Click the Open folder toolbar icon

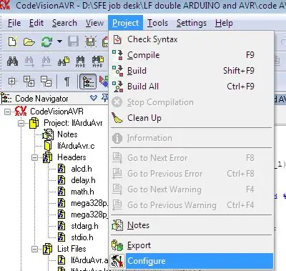[x=29, y=42]
